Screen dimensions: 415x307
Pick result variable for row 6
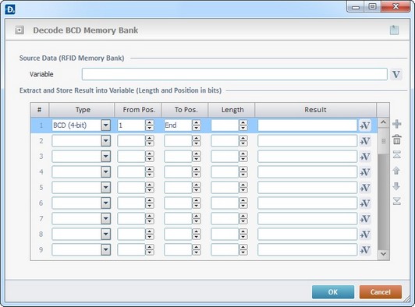click(365, 203)
